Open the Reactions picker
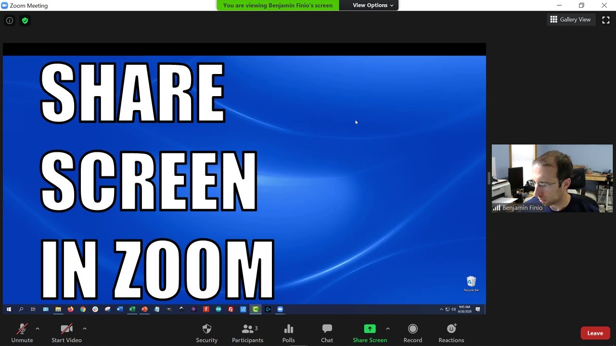This screenshot has width=616, height=346. [x=451, y=332]
